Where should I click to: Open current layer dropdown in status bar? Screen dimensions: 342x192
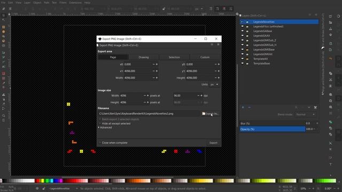63,188
